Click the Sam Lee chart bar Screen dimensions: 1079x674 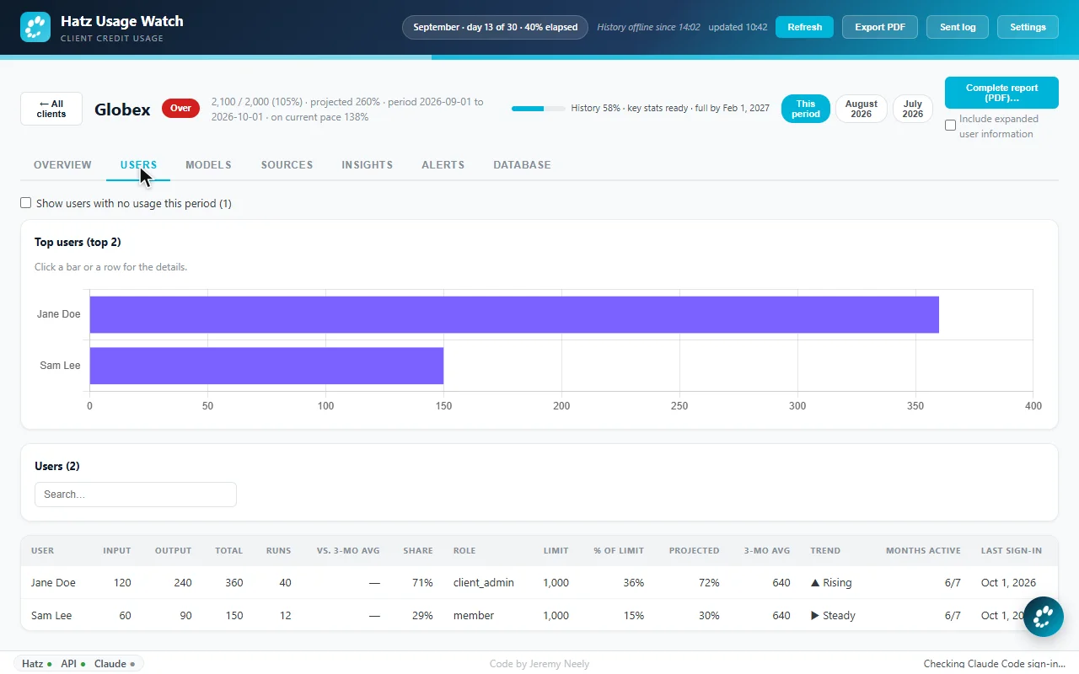pos(266,366)
